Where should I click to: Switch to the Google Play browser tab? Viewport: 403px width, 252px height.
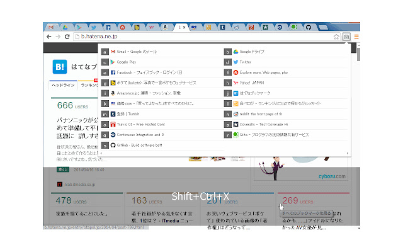[x=79, y=27]
